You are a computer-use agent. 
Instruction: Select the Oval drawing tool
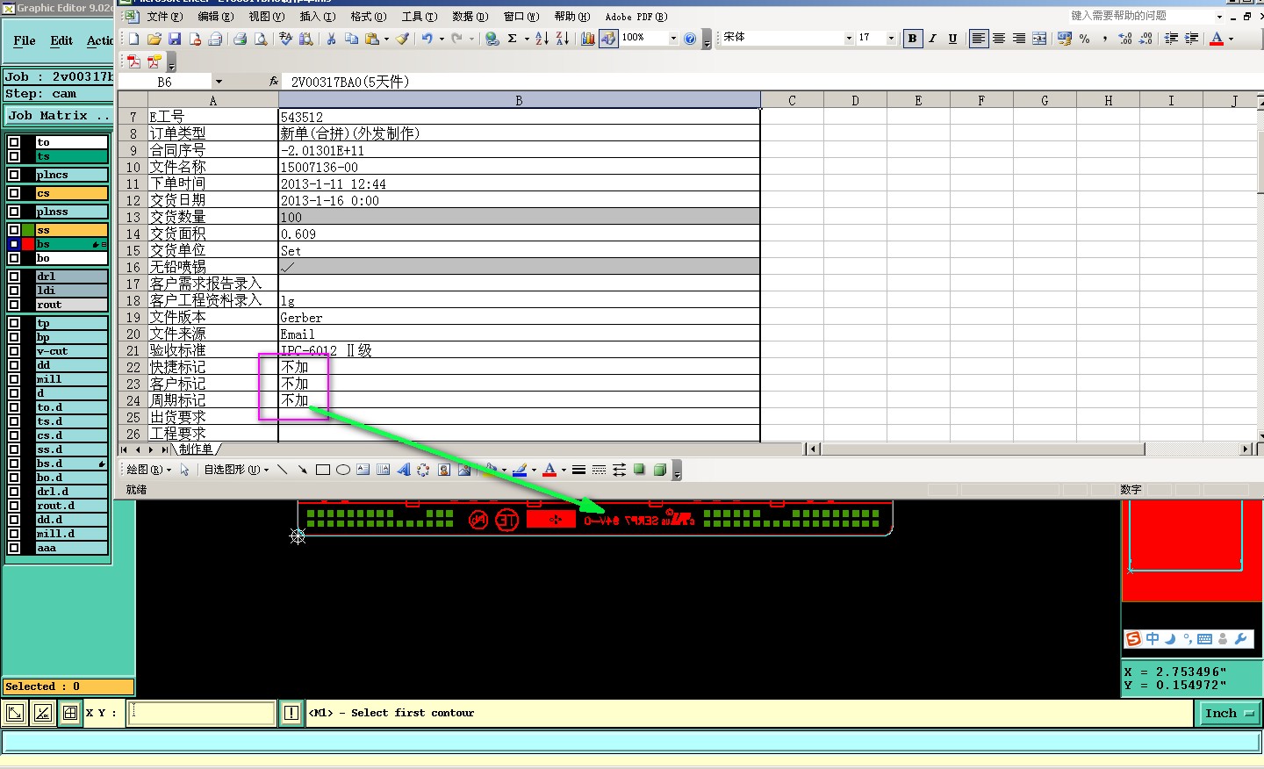(343, 470)
